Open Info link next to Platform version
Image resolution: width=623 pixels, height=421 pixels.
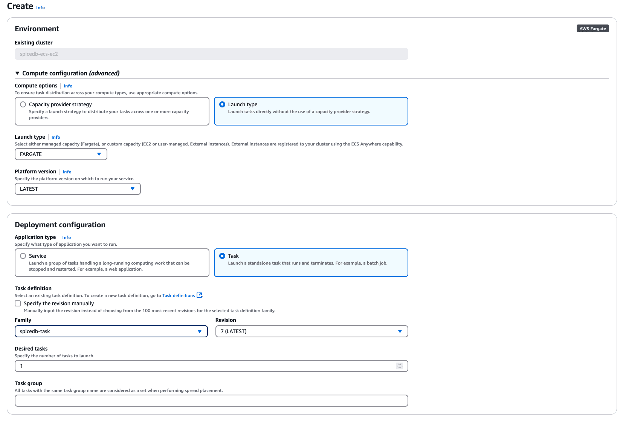[67, 172]
